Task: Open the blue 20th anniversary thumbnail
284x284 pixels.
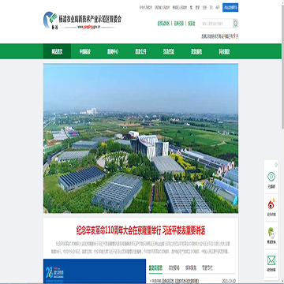Action: [x=95, y=271]
